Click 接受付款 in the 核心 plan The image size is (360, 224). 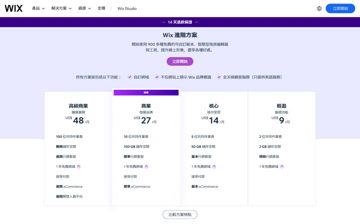(x=198, y=177)
